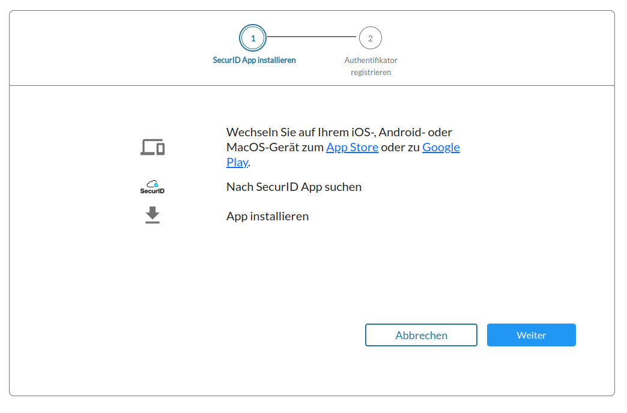This screenshot has height=413, width=627.
Task: Click the text Nach SecurID App suchen
Action: (x=294, y=187)
